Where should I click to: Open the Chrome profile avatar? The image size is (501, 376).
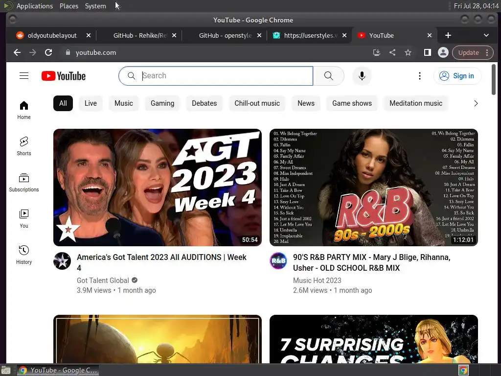(x=443, y=52)
